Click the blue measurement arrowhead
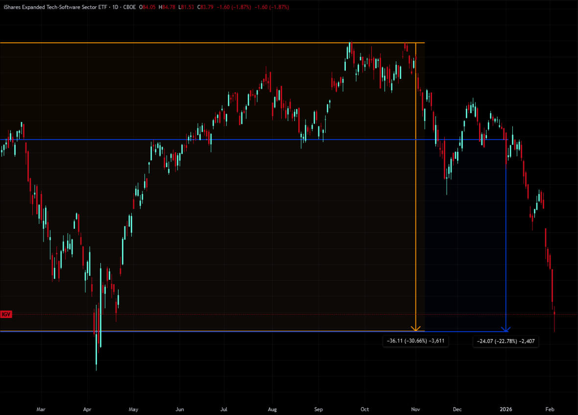The width and height of the screenshot is (578, 415). click(506, 329)
